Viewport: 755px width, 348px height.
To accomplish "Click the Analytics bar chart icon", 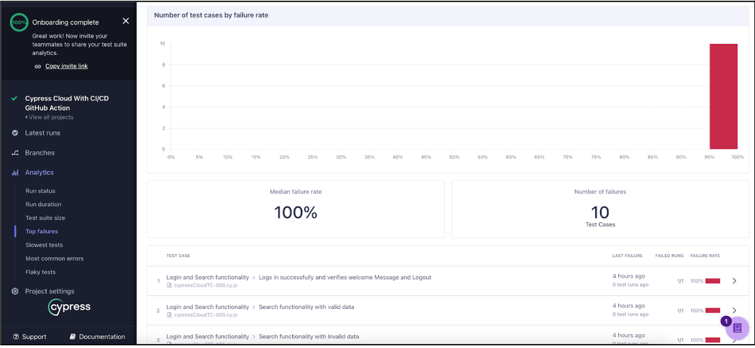I will coord(15,172).
